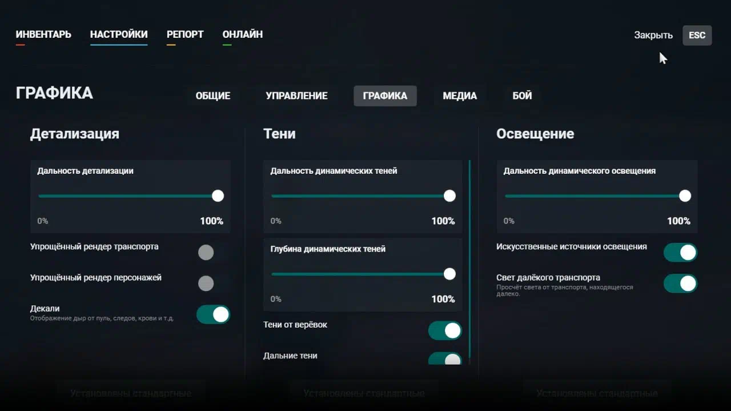
Task: Turn off Тени от верёвок toggle
Action: pyautogui.click(x=445, y=330)
